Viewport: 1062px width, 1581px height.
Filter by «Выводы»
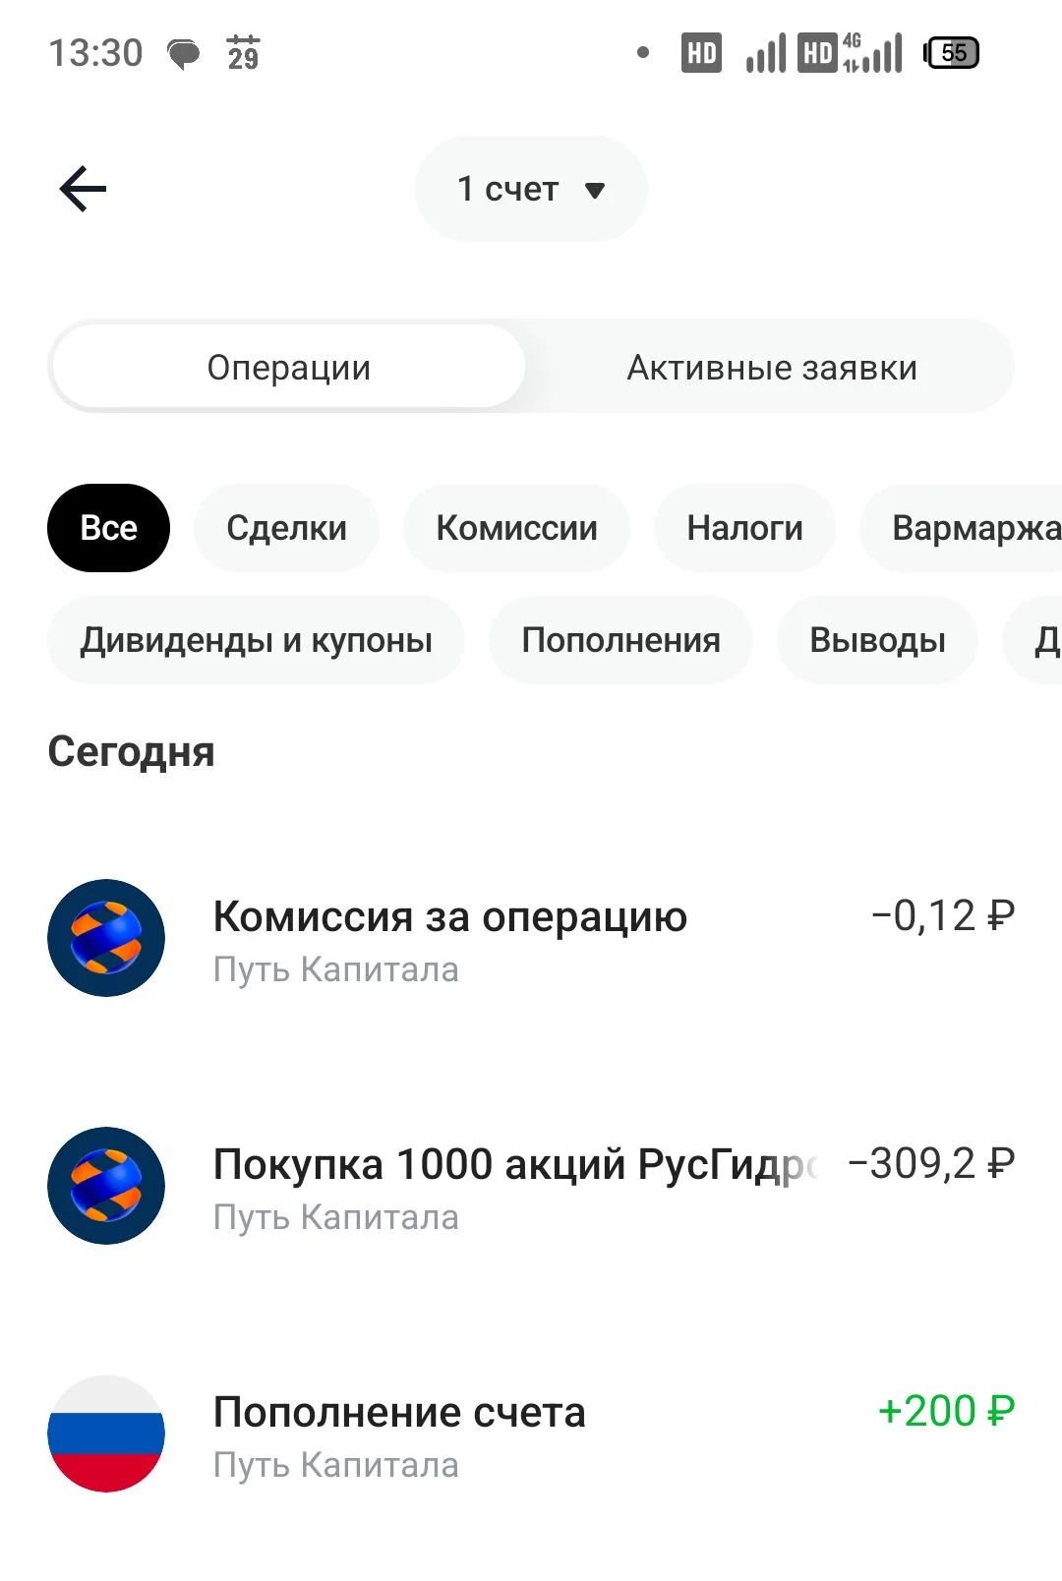pos(877,640)
